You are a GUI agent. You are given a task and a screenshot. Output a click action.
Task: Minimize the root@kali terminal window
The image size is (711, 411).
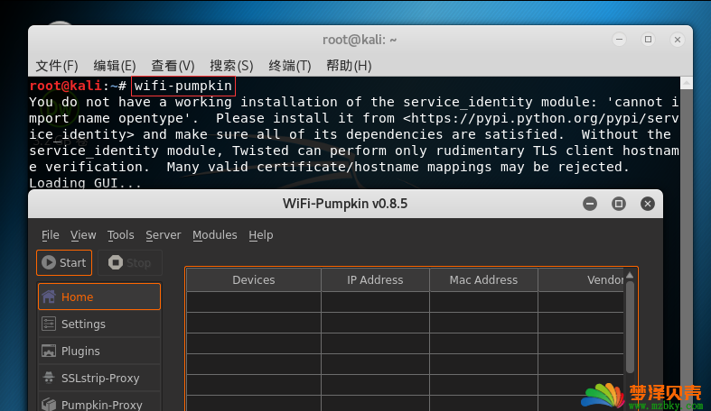[x=619, y=40]
